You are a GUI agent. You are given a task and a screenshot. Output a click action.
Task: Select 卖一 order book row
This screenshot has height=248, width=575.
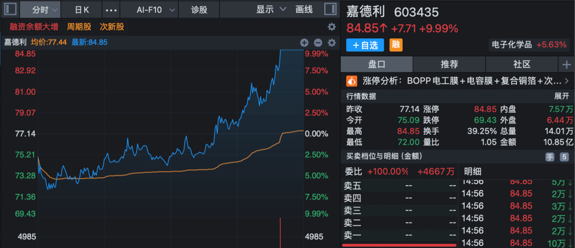[x=399, y=235]
